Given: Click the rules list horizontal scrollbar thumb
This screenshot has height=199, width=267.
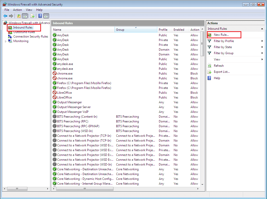Looking at the screenshot, I should tap(85, 189).
